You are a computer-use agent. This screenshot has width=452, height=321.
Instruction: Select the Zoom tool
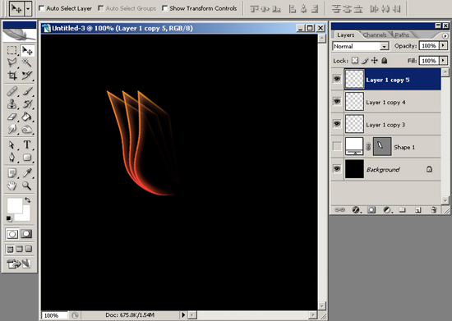point(27,186)
